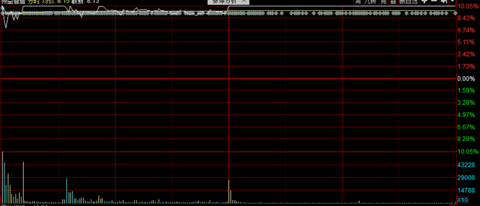Click the 九转 indicator button

pos(371,2)
